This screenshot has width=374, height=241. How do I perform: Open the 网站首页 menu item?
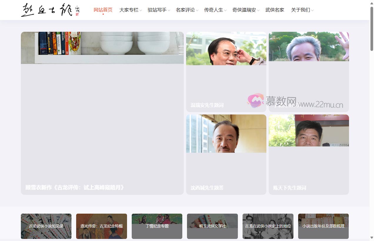[103, 10]
